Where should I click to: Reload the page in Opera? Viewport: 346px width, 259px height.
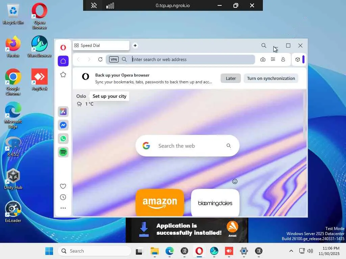coord(100,59)
